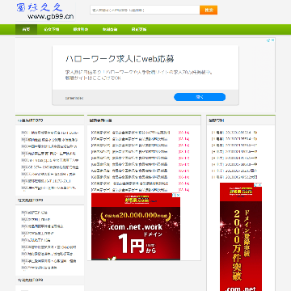291x291 pixels.
Task: Click the advertiser name below the ハローワーク ad text
Action: [74, 98]
